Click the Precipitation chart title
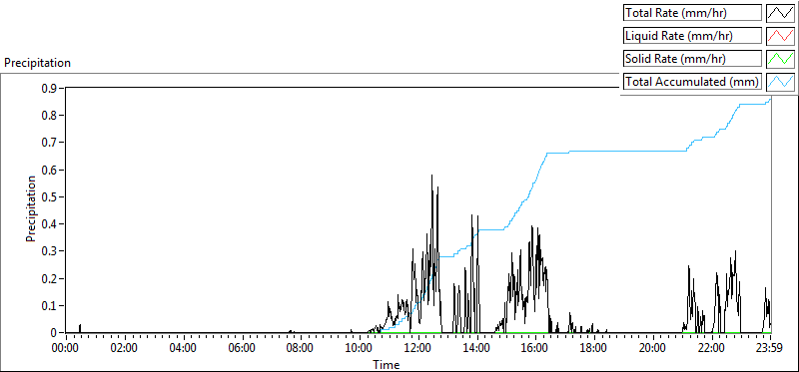This screenshot has width=799, height=372. pos(37,63)
